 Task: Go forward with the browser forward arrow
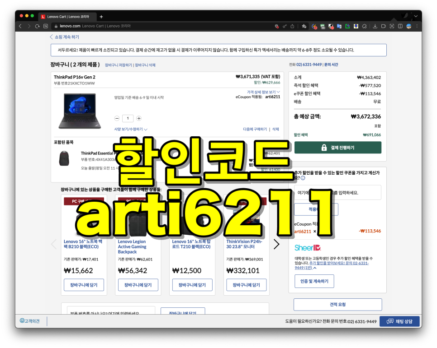tap(29, 26)
